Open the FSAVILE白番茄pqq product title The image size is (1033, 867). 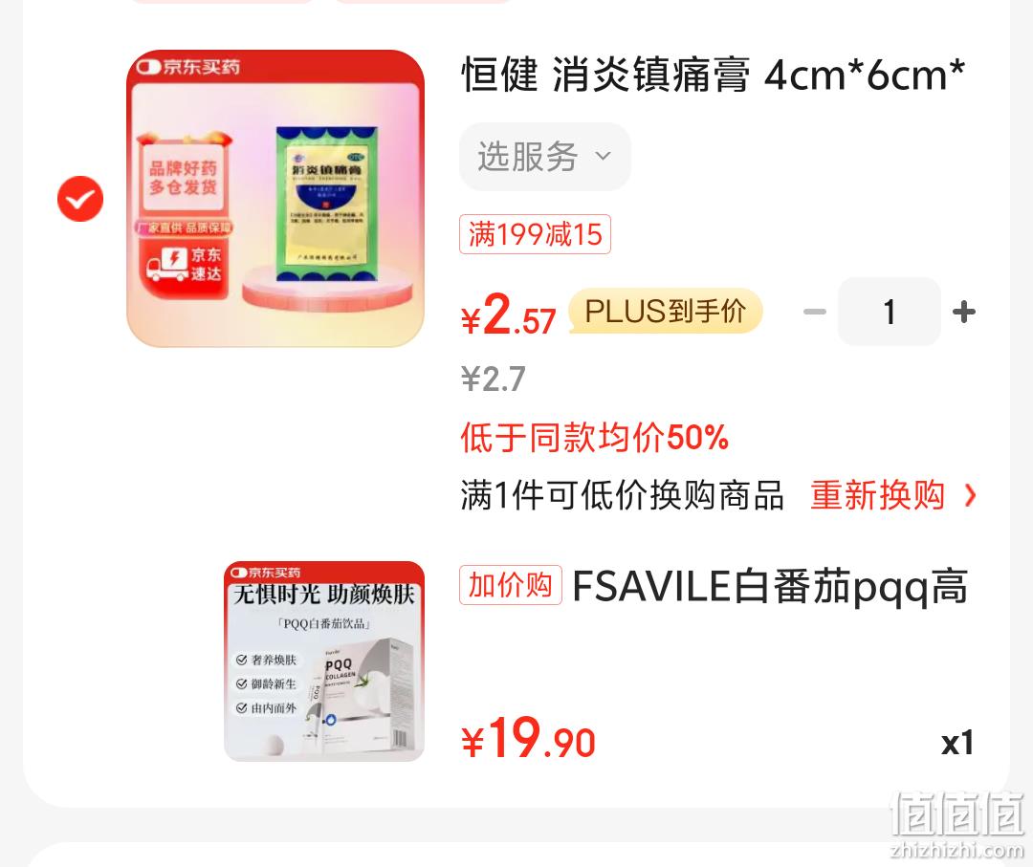click(770, 587)
